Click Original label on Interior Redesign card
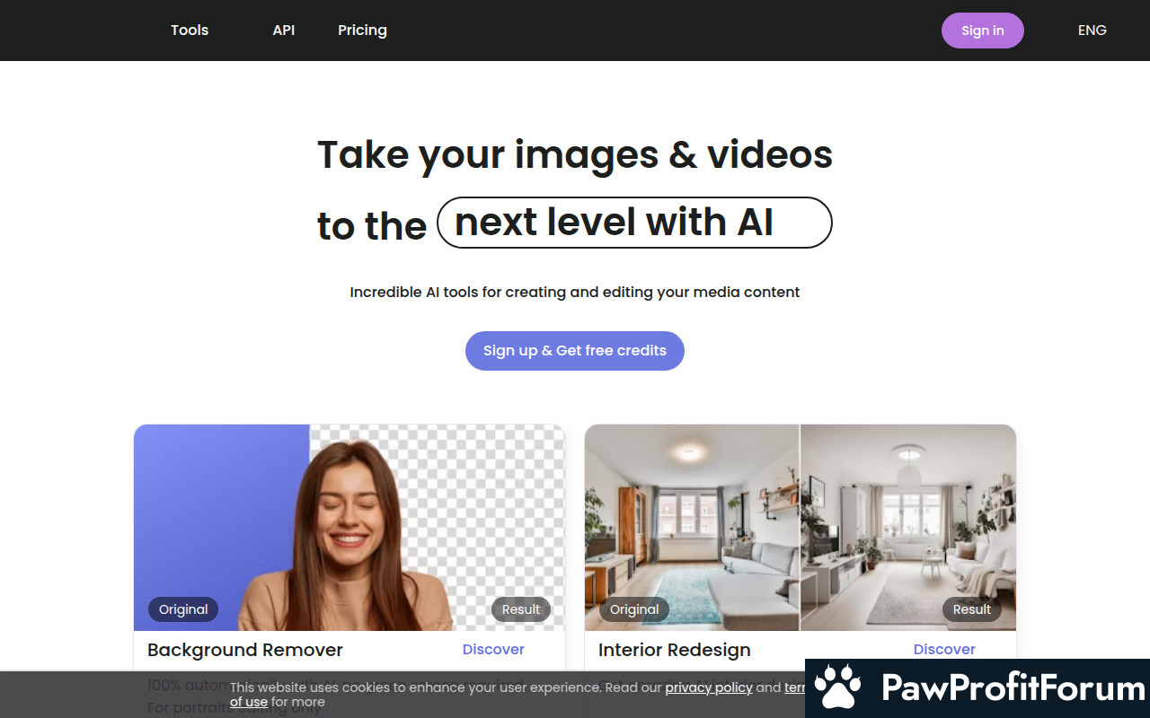This screenshot has width=1150, height=718. 634,609
